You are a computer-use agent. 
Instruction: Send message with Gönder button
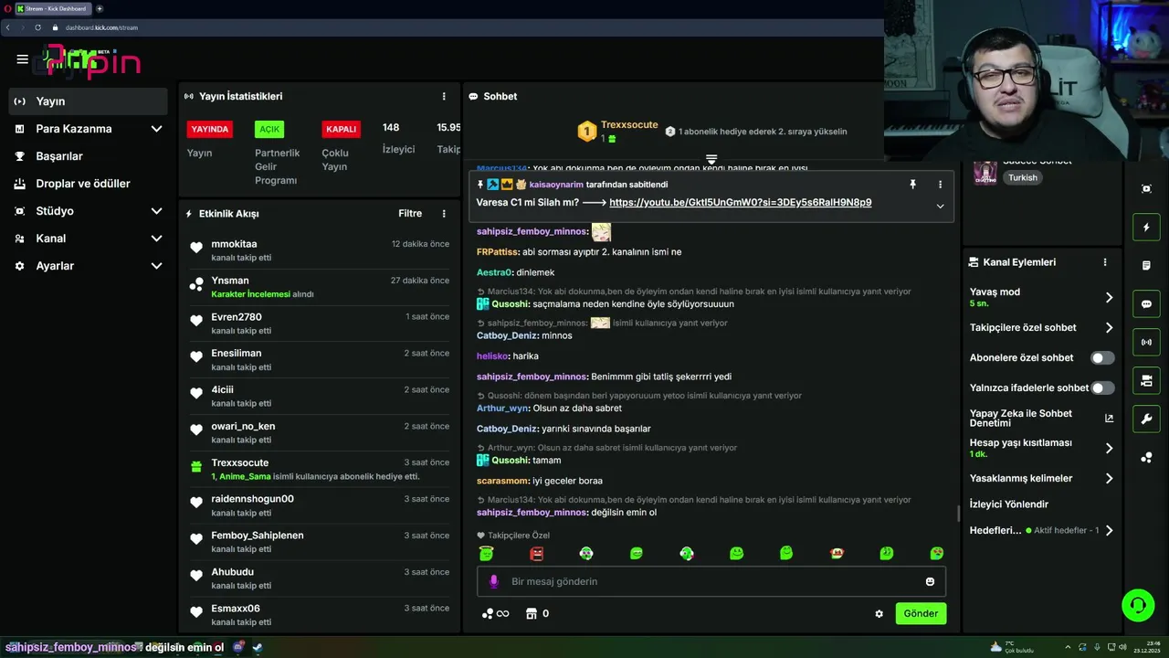(x=921, y=614)
